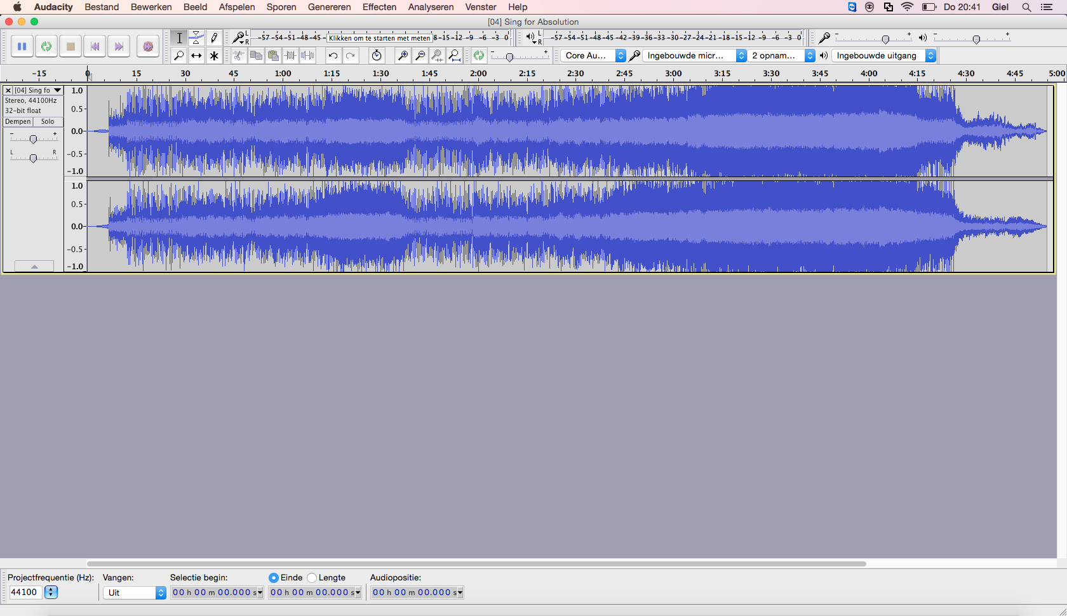Click the 2:00 mark on timeline ruler
This screenshot has width=1067, height=616.
pyautogui.click(x=478, y=74)
